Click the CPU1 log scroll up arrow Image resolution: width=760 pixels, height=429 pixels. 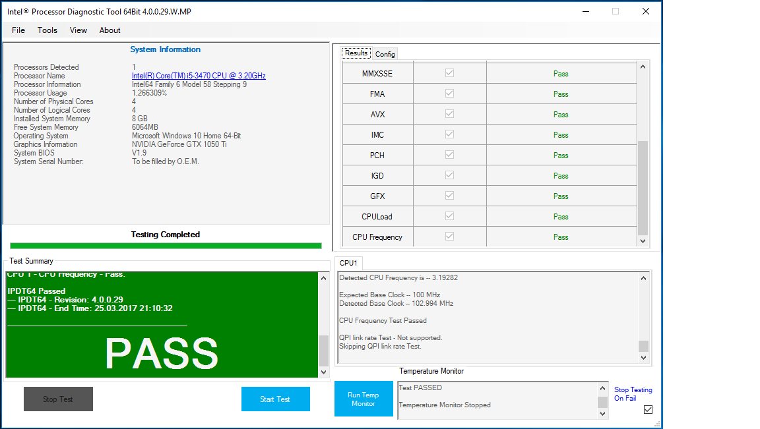[643, 278]
